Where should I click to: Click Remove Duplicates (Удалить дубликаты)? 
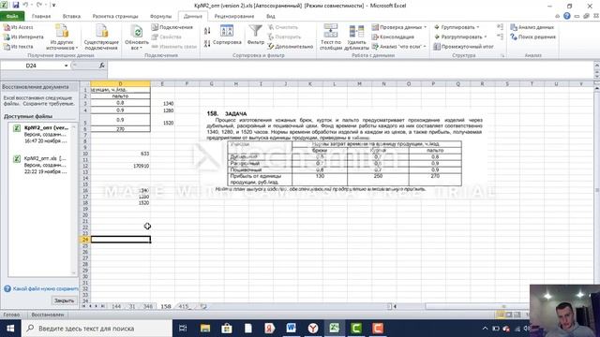tap(356, 37)
